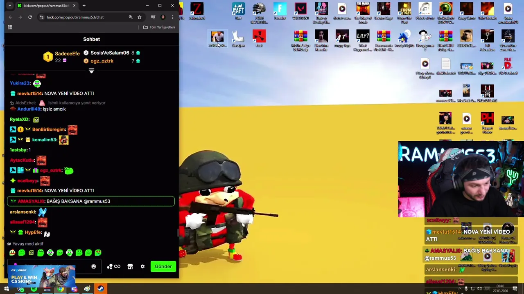Image resolution: width=524 pixels, height=294 pixels.
Task: Select Frosty Nights desktop shortcut
Action: [x=404, y=39]
